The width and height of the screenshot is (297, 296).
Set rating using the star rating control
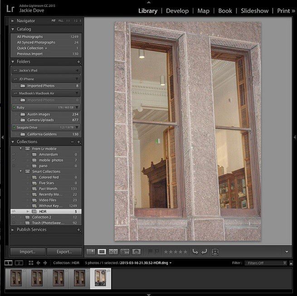pyautogui.click(x=175, y=252)
